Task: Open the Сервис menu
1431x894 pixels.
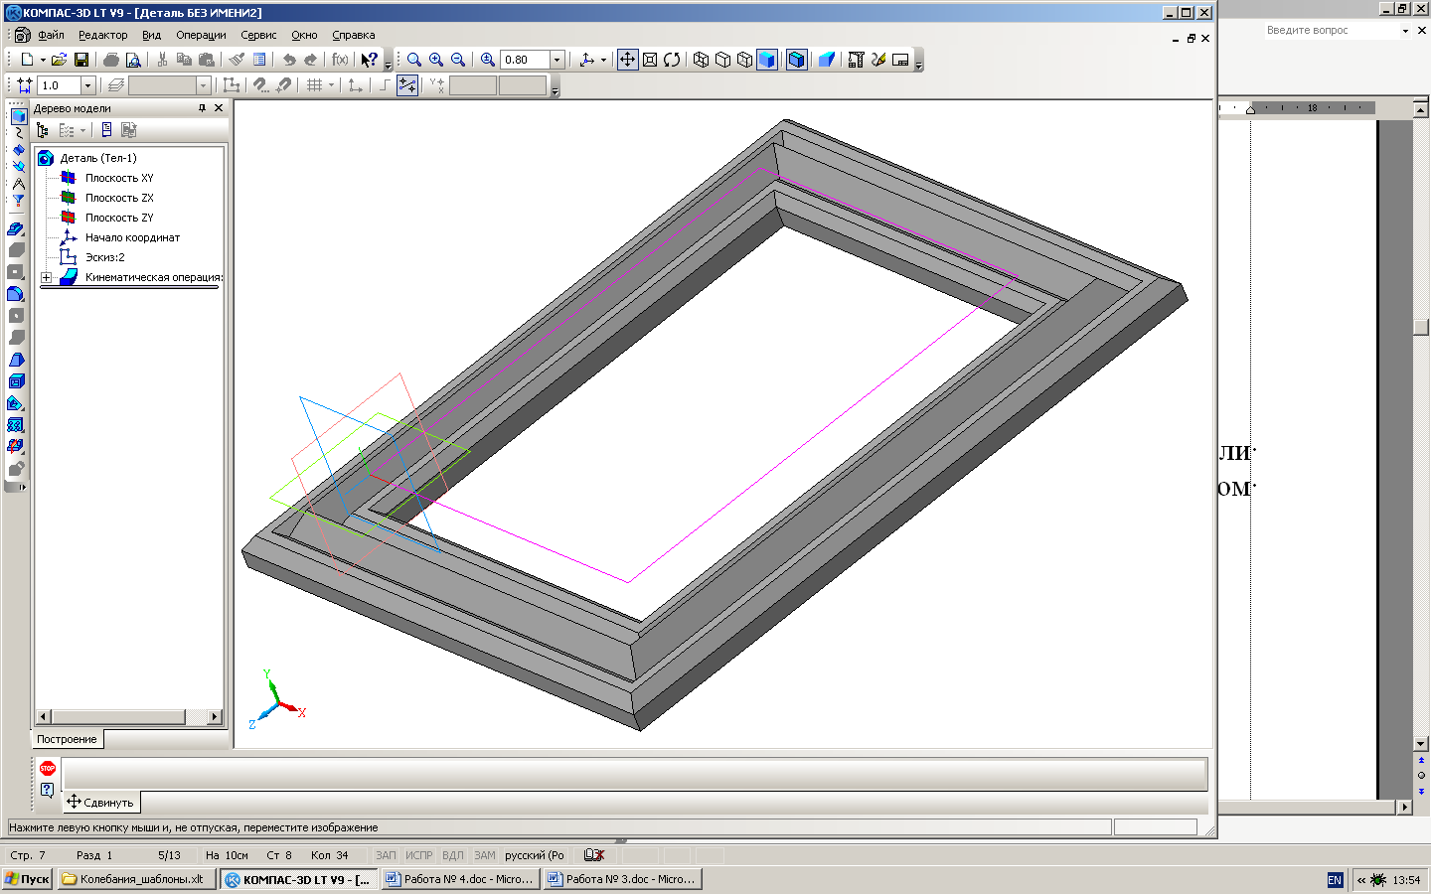Action: (258, 35)
